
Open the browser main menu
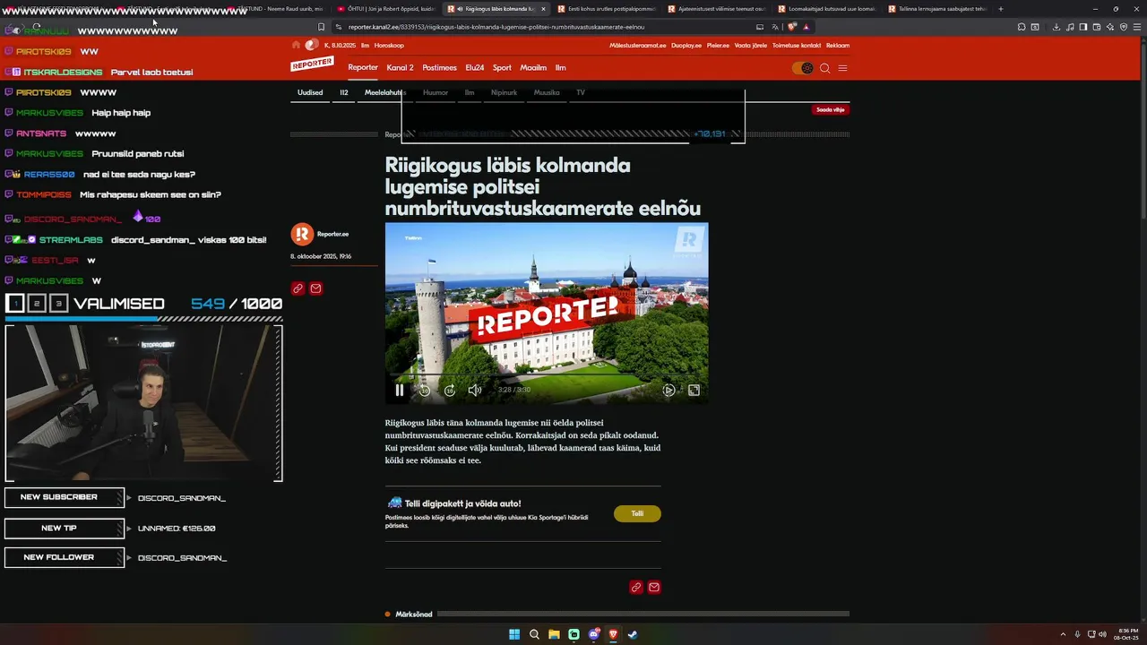coord(1137,27)
